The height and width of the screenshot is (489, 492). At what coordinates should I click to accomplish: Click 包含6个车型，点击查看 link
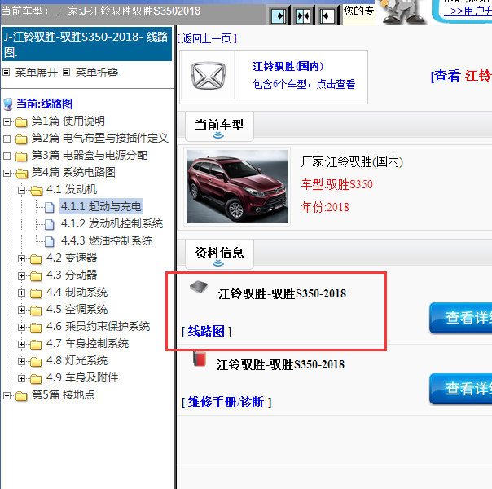pyautogui.click(x=304, y=84)
